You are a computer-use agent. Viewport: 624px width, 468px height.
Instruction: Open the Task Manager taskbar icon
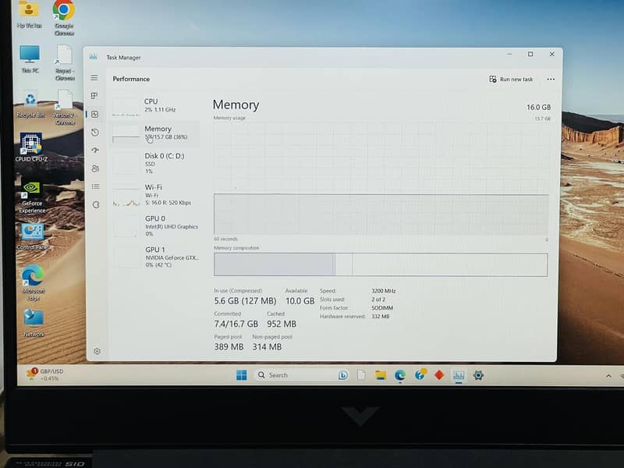click(459, 375)
